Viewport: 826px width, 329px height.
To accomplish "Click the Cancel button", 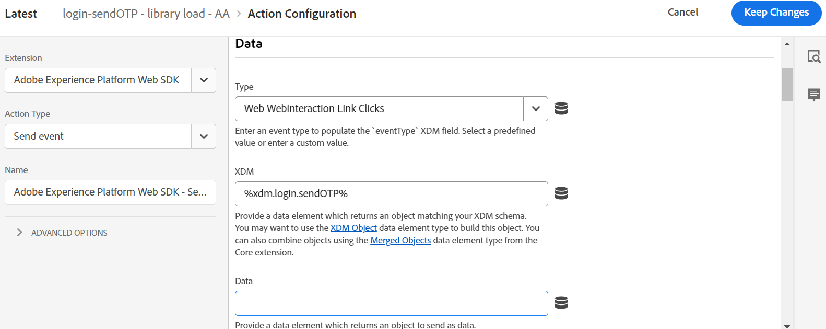I will click(682, 12).
